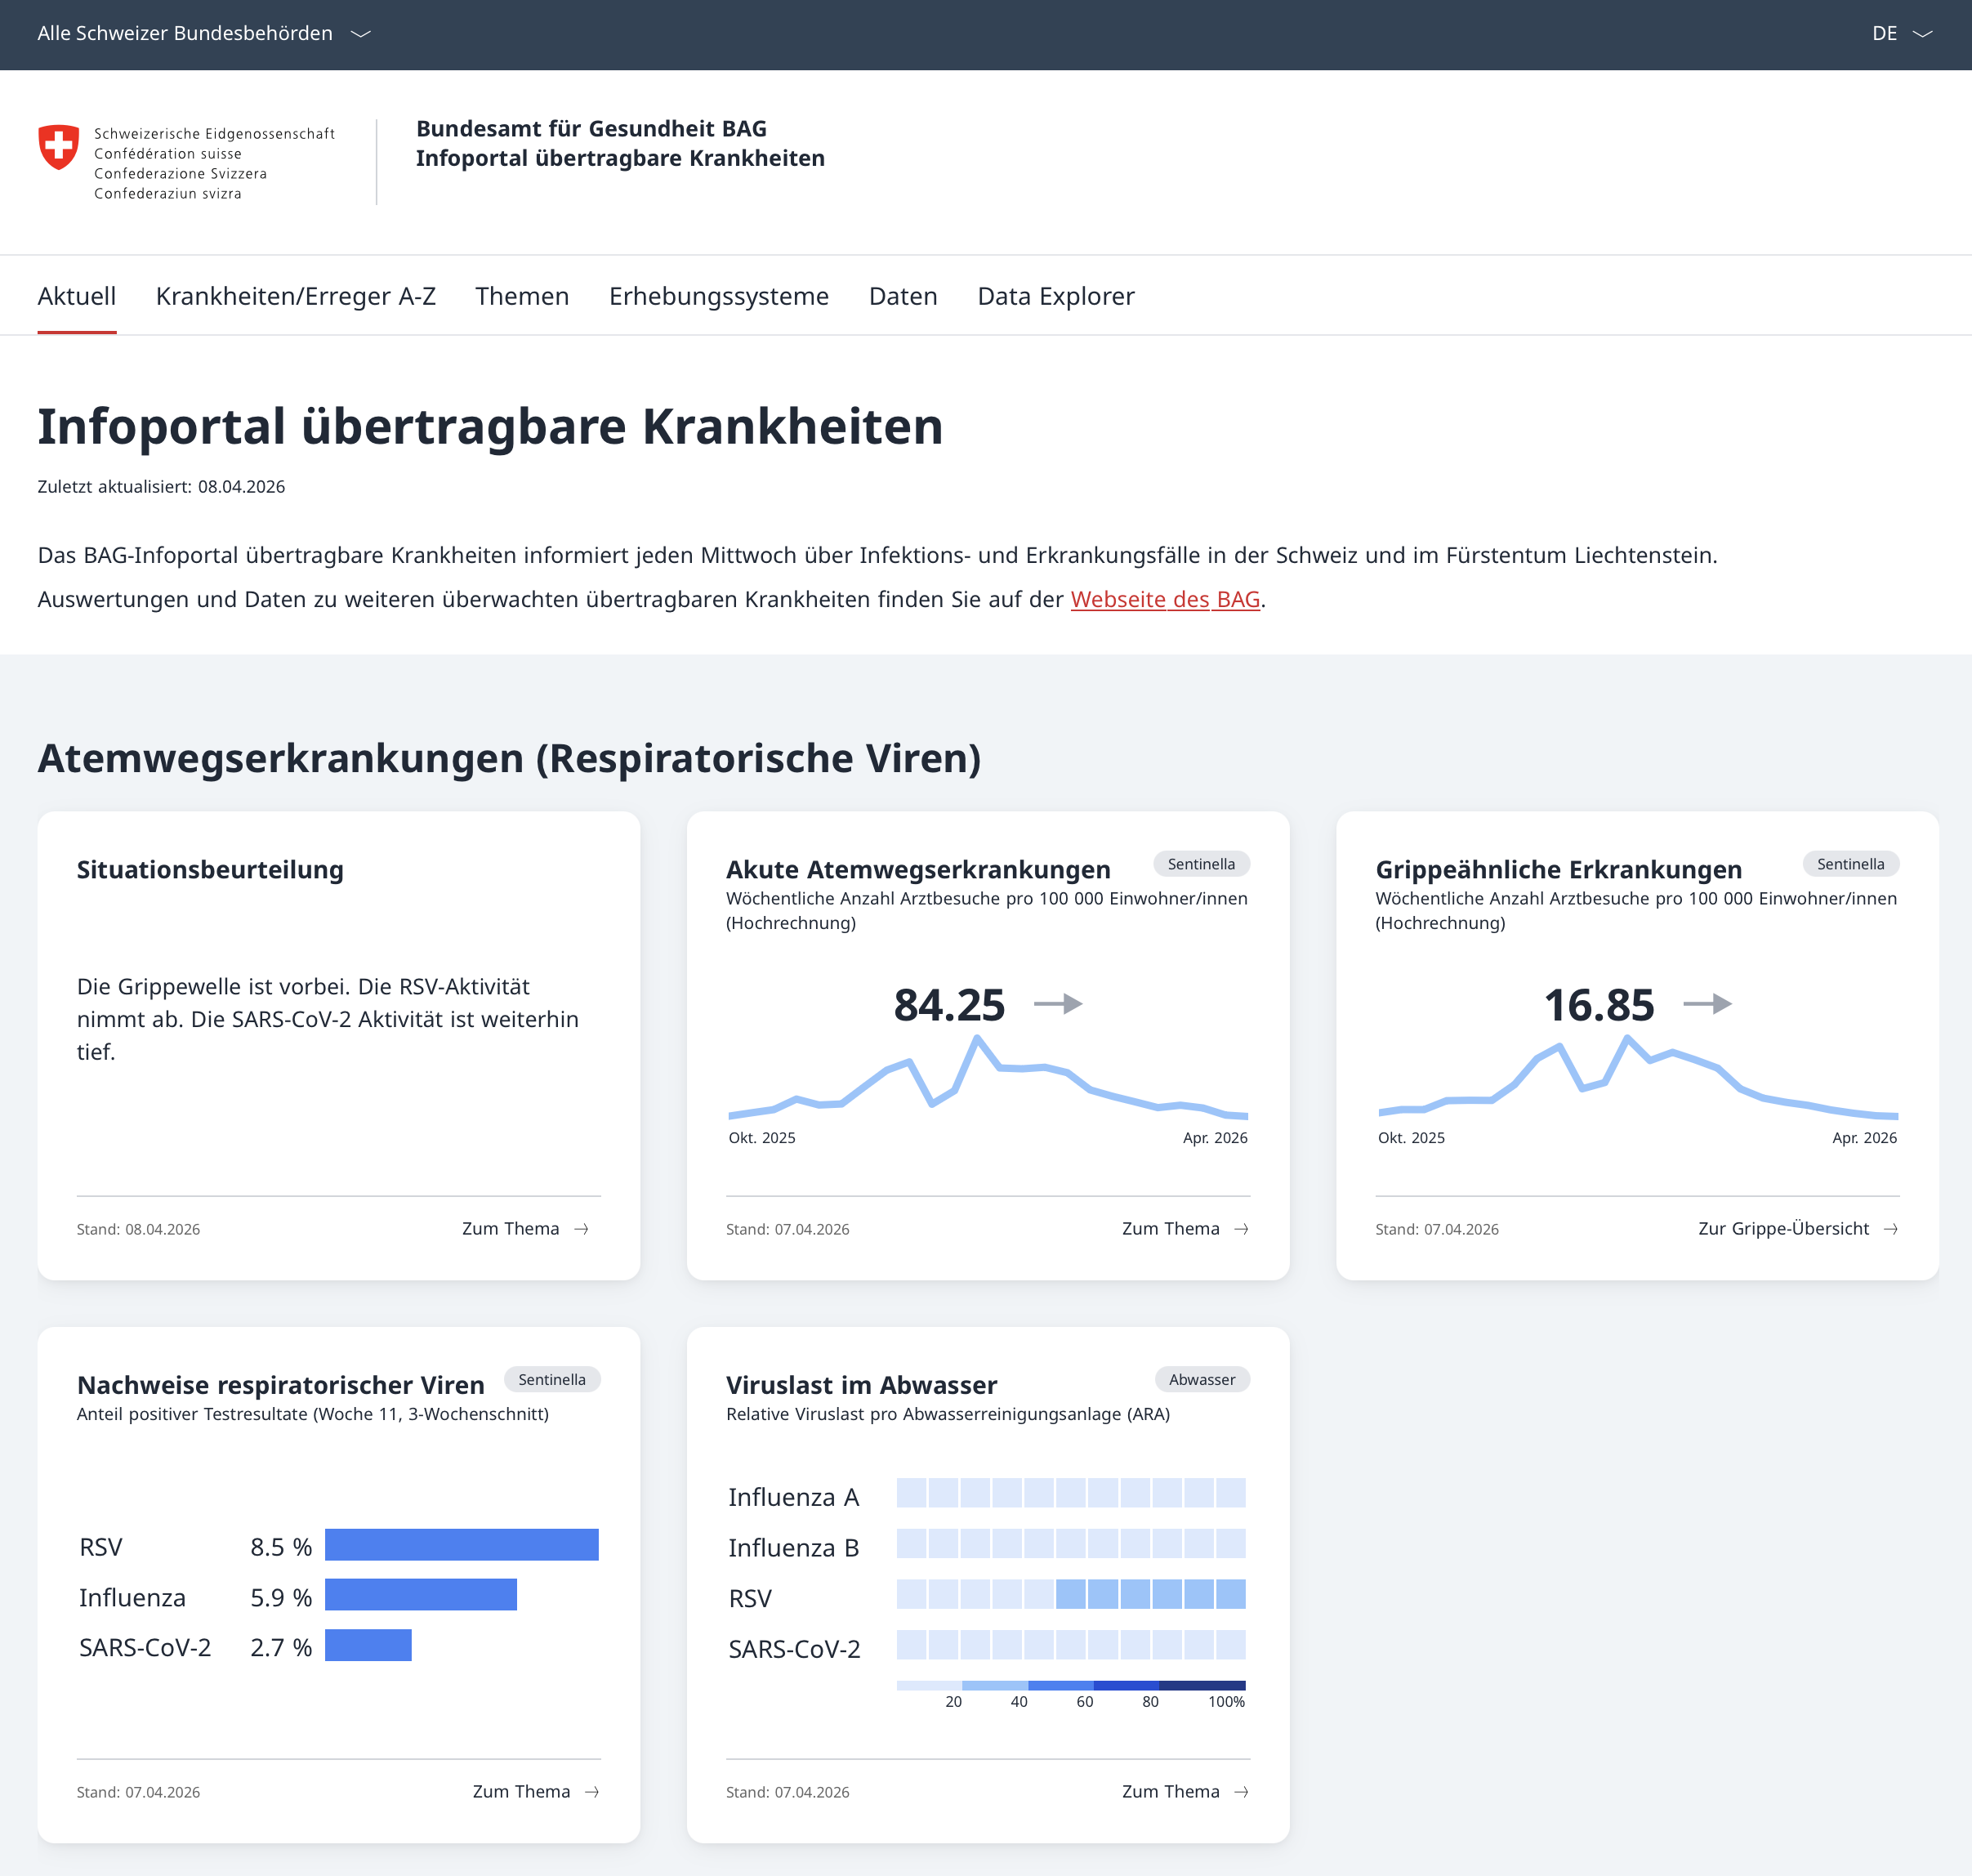1972x1876 pixels.
Task: Click chevron next to Alle Schweizer Bundesbehörden
Action: click(361, 34)
